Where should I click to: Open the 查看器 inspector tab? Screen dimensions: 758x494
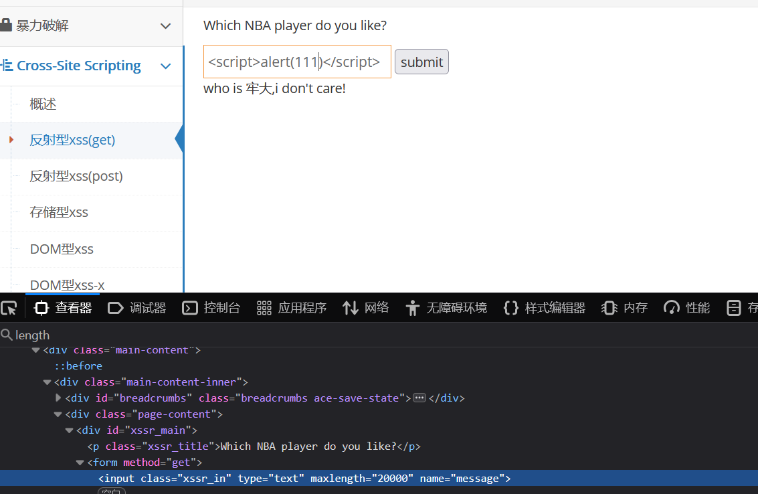(64, 308)
